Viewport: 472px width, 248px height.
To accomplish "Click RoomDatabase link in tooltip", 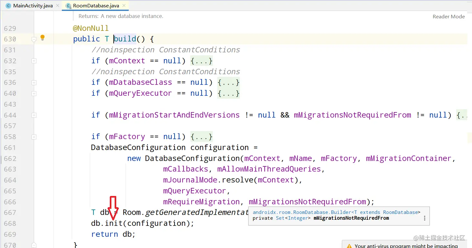I will coord(401,212).
